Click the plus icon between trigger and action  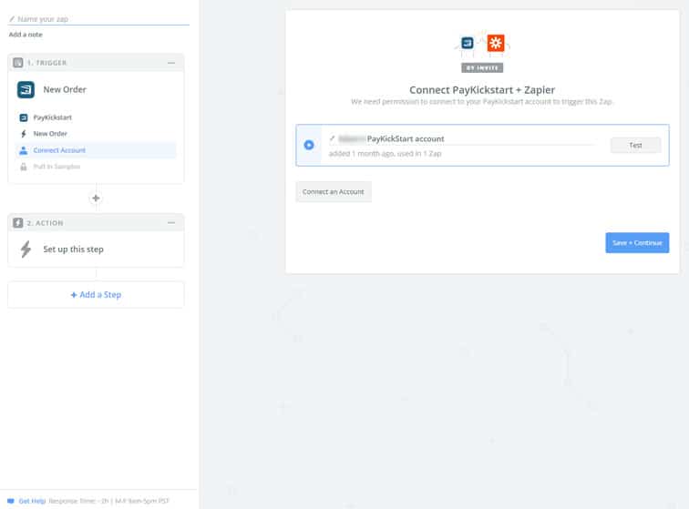click(96, 198)
